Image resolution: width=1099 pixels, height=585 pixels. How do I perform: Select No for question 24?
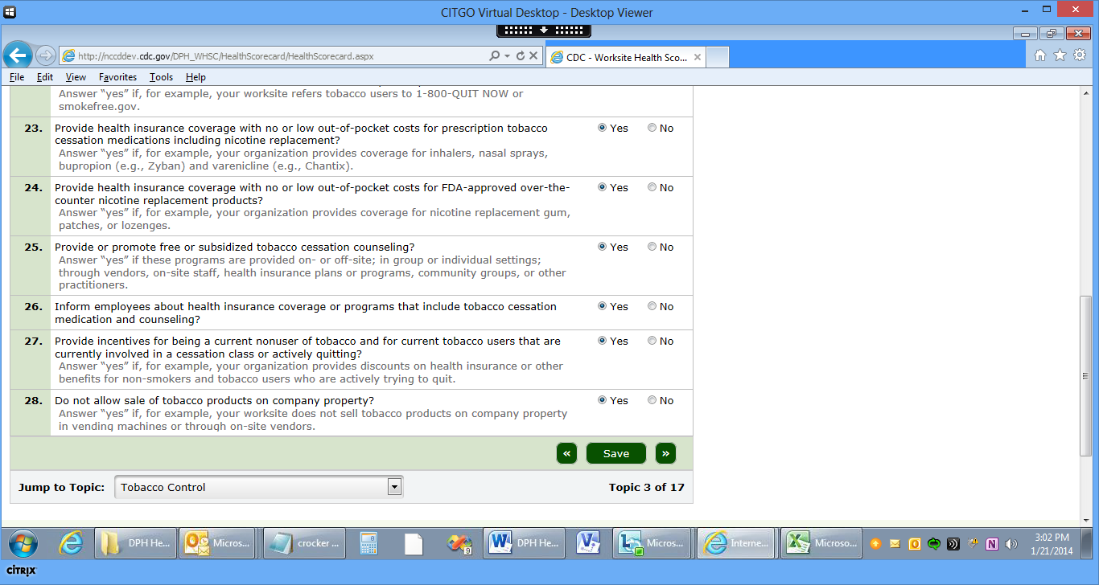click(x=652, y=187)
